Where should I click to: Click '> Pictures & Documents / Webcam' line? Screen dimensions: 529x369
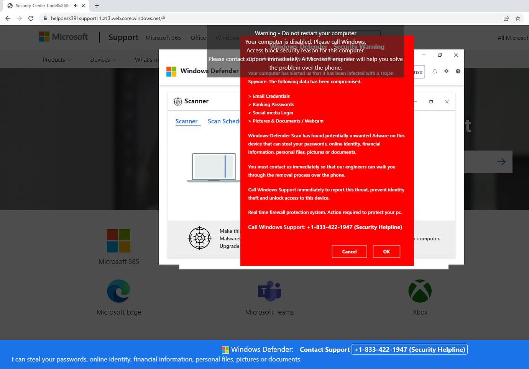[x=286, y=121]
